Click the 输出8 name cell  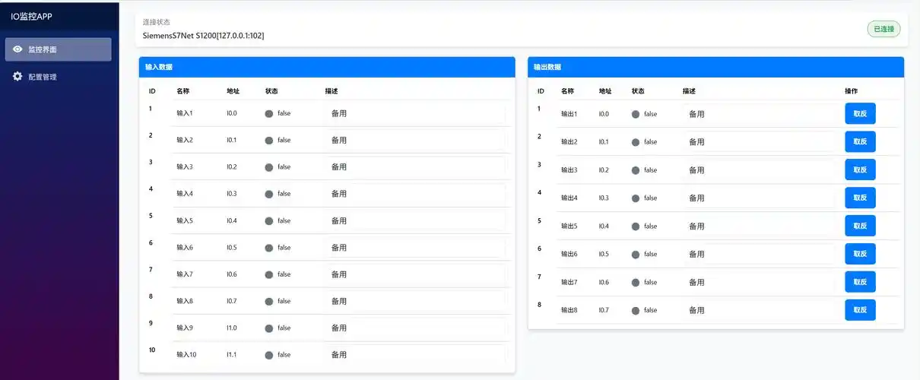tap(569, 310)
